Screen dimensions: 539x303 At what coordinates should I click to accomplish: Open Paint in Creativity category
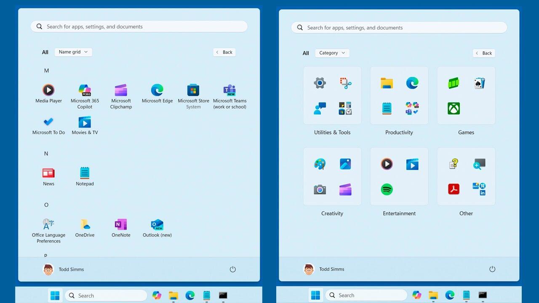[320, 164]
